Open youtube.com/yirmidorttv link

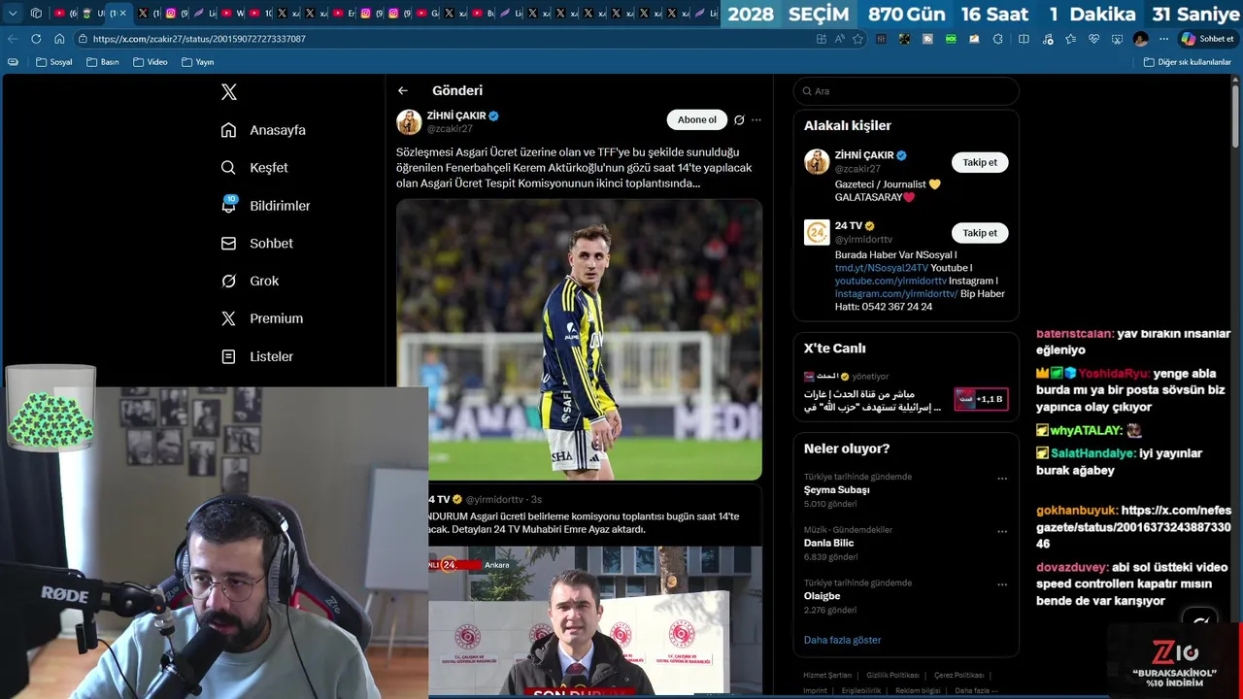click(x=890, y=281)
